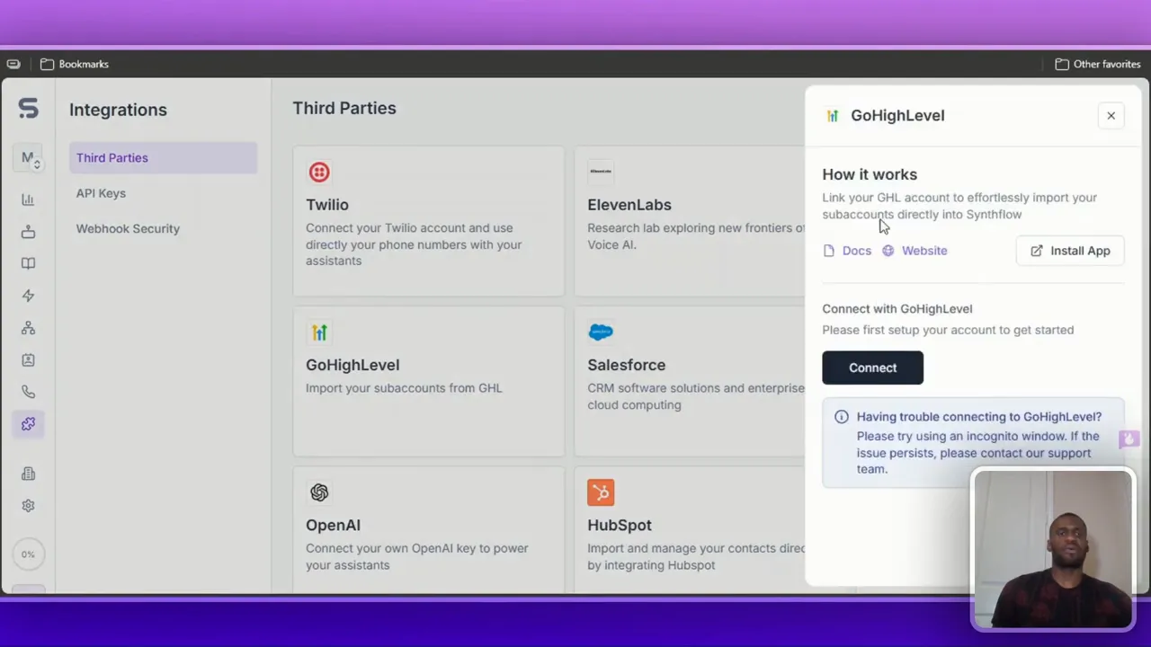Image resolution: width=1151 pixels, height=647 pixels.
Task: Open the workflow hierarchy sidebar icon
Action: pos(28,328)
